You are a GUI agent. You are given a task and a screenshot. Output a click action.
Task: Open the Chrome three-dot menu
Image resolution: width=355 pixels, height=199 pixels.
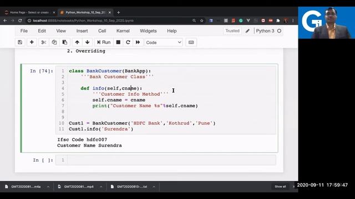[293, 20]
